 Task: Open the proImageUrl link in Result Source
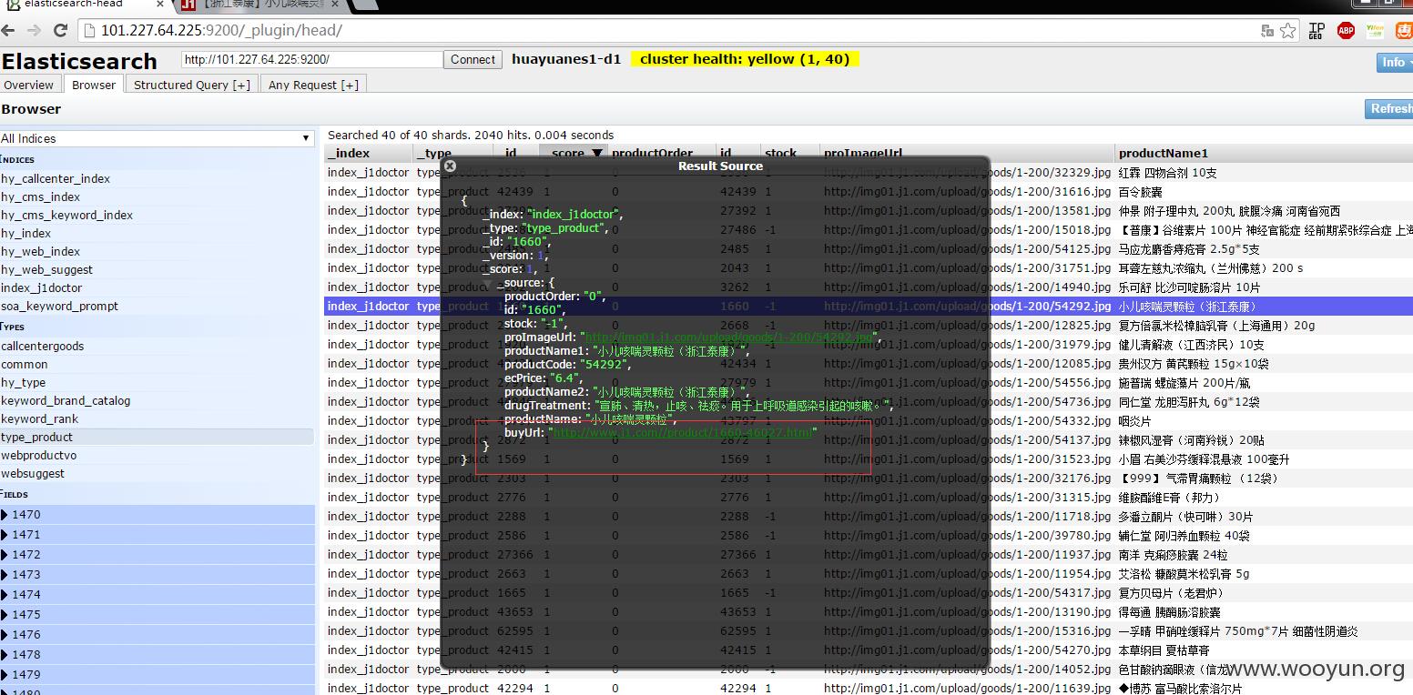[728, 337]
